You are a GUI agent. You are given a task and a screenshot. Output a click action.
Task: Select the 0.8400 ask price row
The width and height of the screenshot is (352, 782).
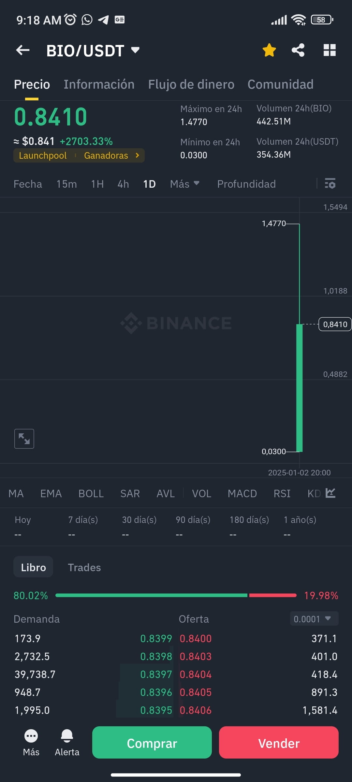click(258, 638)
